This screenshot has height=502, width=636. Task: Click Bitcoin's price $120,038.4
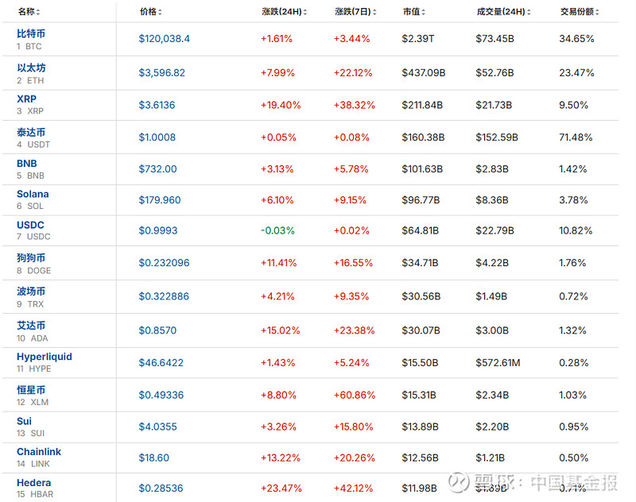(164, 38)
